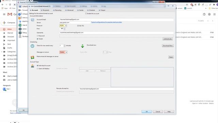Select the Web UI globe icon
Image resolution: width=218 pixels, height=123 pixels.
pos(20,25)
